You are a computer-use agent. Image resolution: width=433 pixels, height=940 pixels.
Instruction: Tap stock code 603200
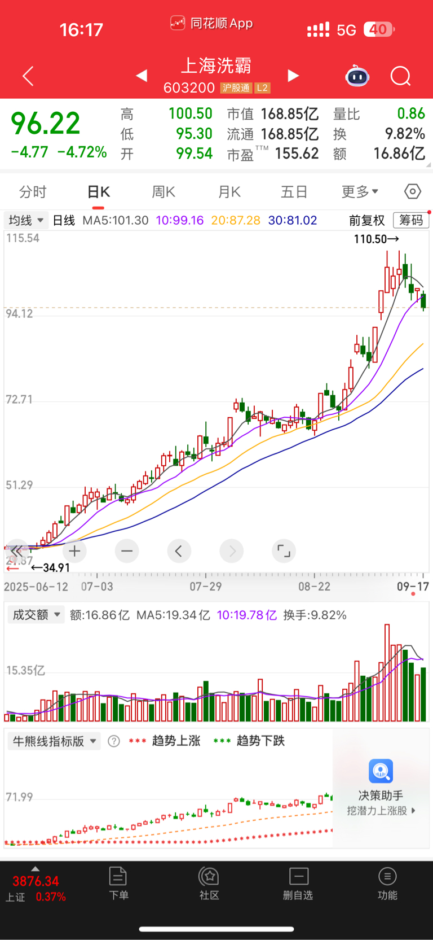pos(189,88)
